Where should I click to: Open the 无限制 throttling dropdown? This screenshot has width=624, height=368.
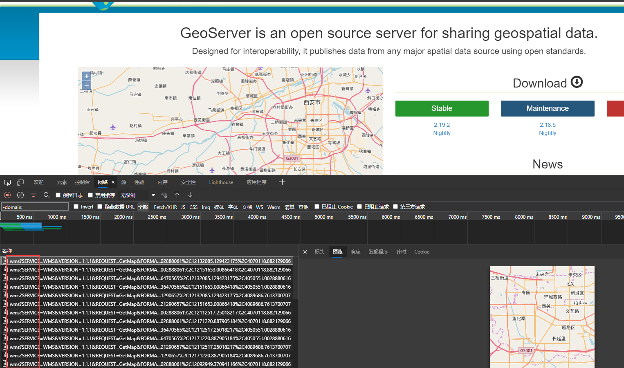[x=138, y=195]
